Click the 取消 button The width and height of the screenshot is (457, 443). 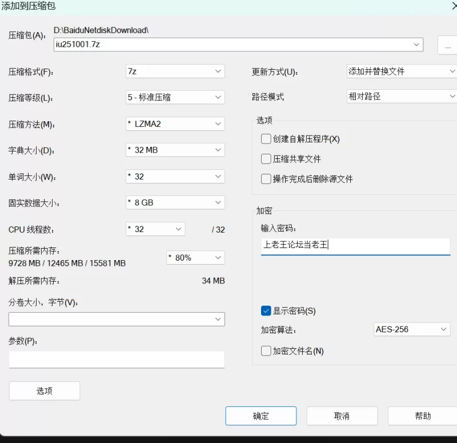click(x=342, y=416)
